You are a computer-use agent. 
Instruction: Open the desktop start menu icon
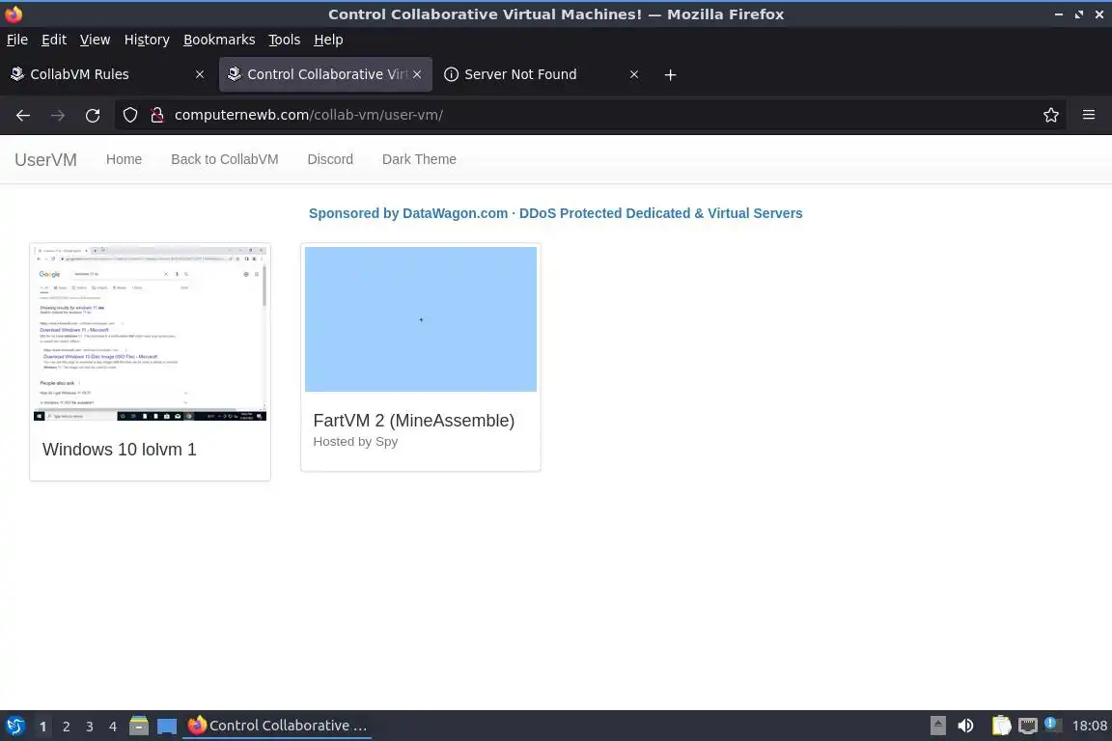[14, 726]
